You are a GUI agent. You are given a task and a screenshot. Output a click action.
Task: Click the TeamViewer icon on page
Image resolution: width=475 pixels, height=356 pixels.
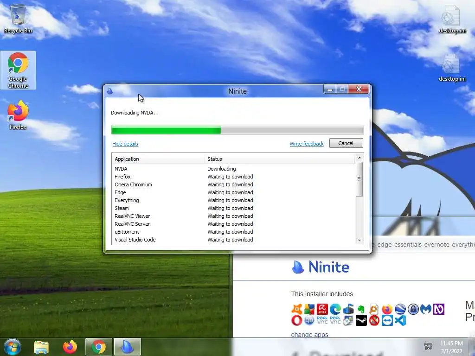coord(387,320)
